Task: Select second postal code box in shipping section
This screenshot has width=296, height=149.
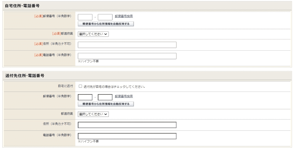Action: coord(105,97)
